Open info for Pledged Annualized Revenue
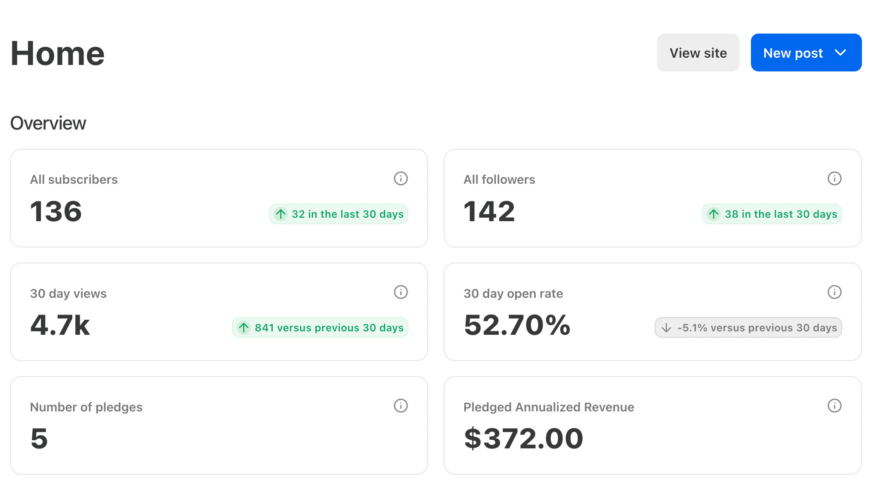Screen dimensions: 877x494 coord(834,406)
